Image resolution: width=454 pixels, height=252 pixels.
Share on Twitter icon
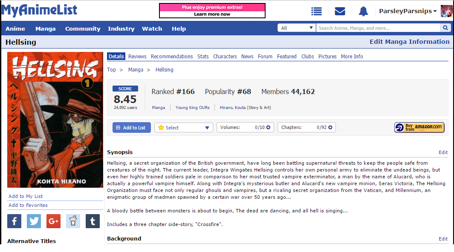pyautogui.click(x=34, y=221)
